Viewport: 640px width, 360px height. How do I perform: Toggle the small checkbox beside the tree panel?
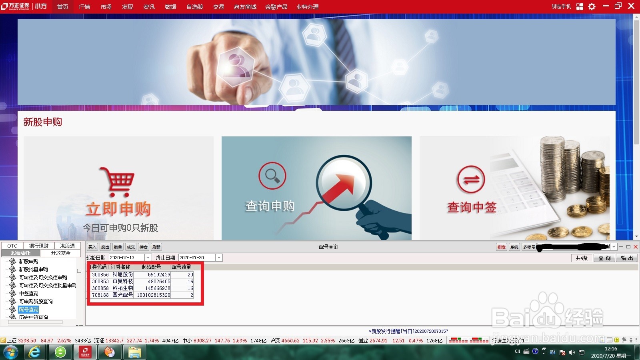pyautogui.click(x=79, y=271)
